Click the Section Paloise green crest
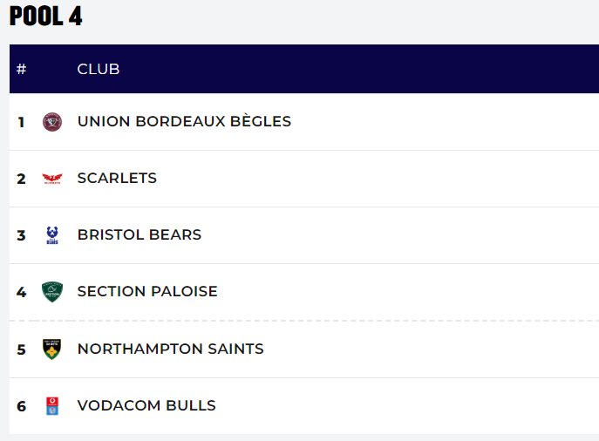The image size is (599, 441). pyautogui.click(x=52, y=292)
